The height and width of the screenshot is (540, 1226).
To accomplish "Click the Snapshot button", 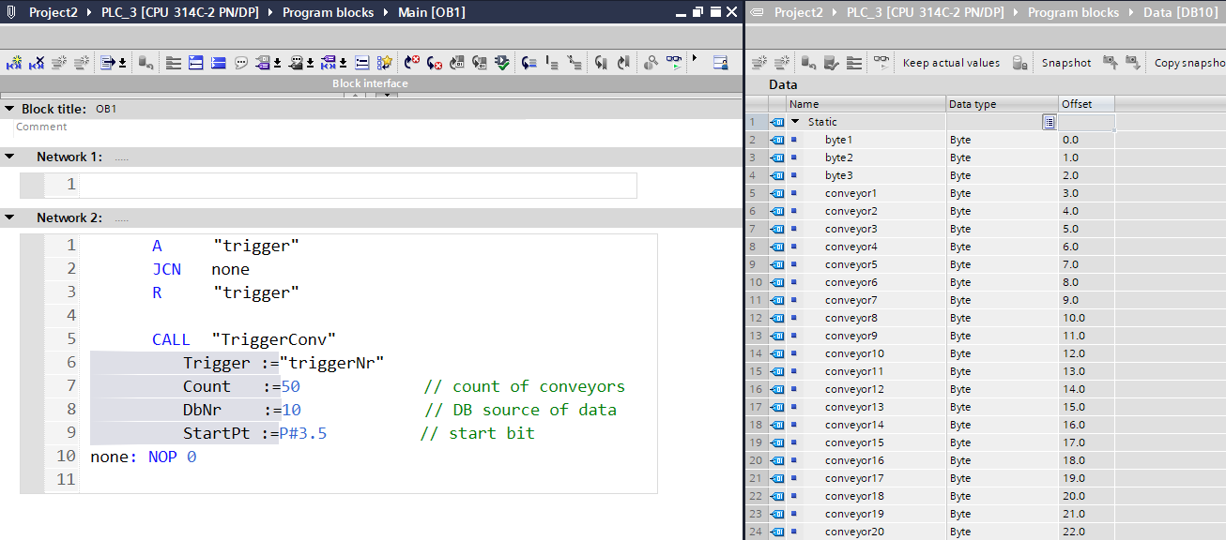I will (1065, 63).
